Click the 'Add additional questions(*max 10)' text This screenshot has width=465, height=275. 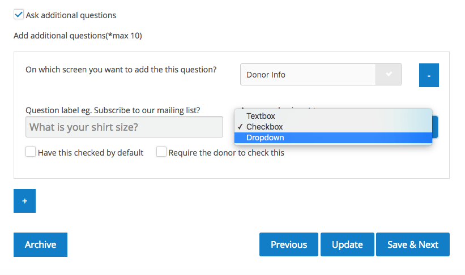[x=78, y=36]
